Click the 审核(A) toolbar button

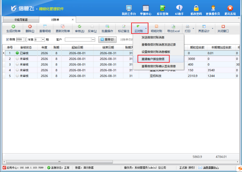pyautogui.click(x=80, y=29)
